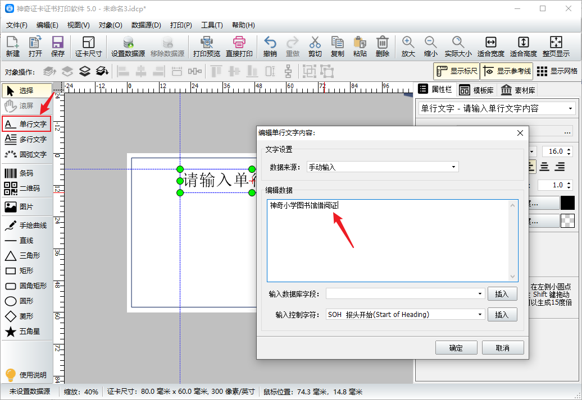Open the 数据源(D) menu
Viewport: 582px width, 400px height.
coord(146,25)
